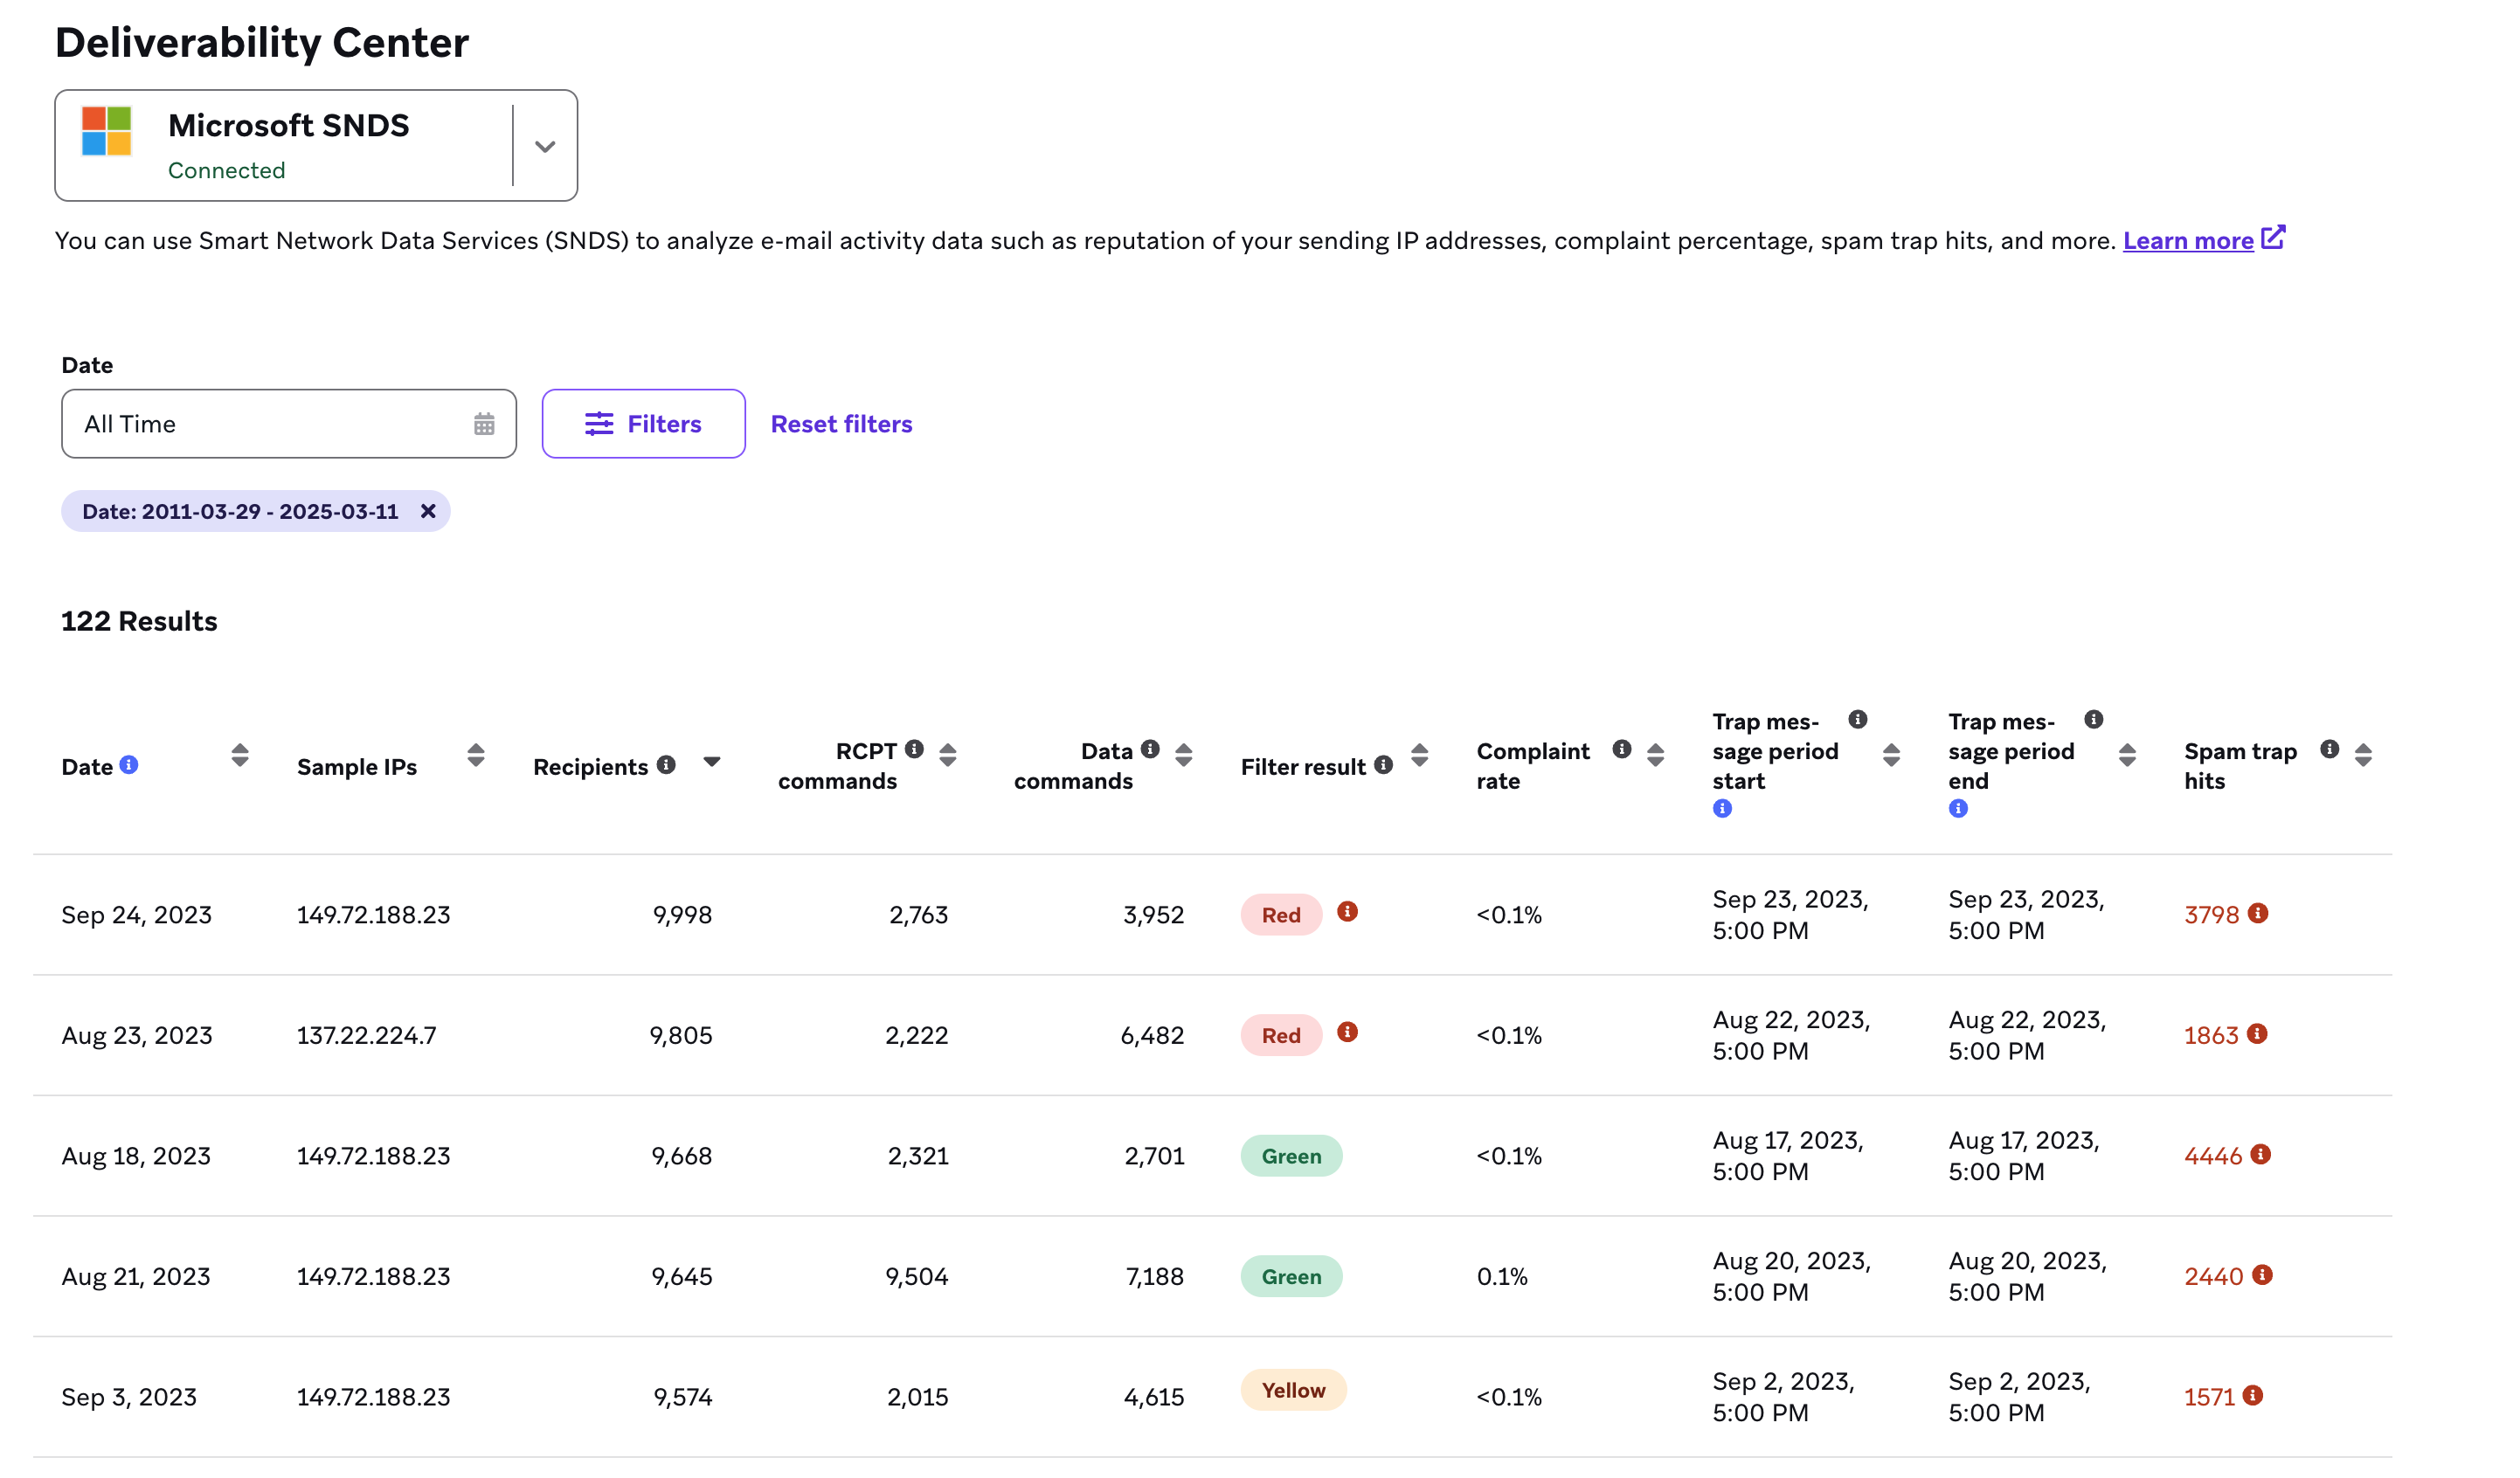Click info icon beside Filter result header

(x=1383, y=765)
